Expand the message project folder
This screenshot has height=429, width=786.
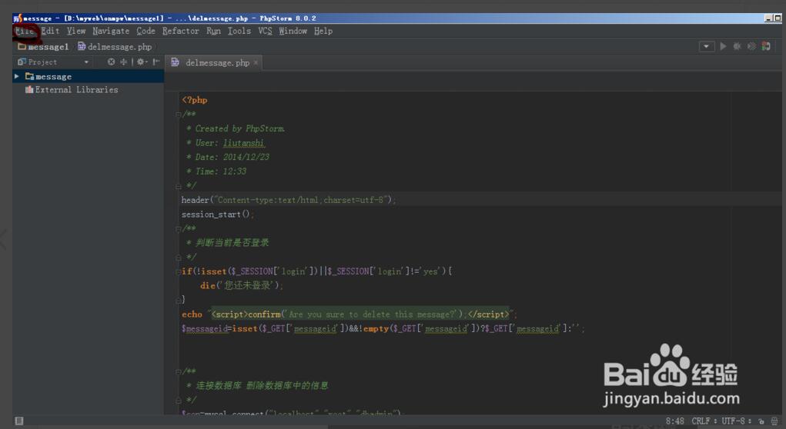[16, 76]
